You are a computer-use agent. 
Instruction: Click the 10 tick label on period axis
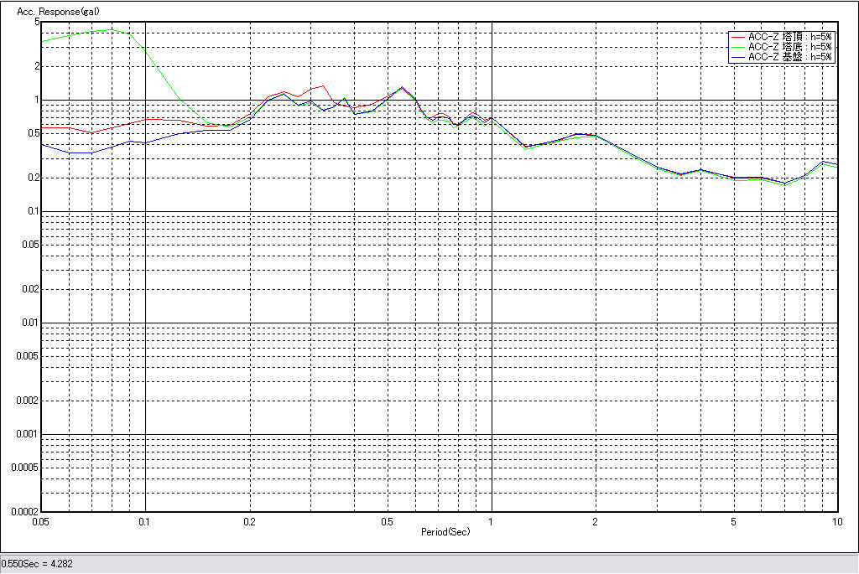click(x=836, y=520)
